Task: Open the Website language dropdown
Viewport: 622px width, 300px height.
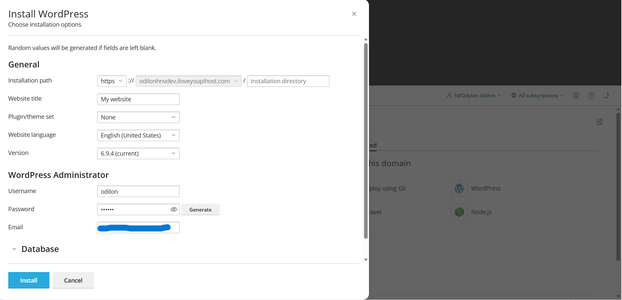Action: tap(138, 136)
